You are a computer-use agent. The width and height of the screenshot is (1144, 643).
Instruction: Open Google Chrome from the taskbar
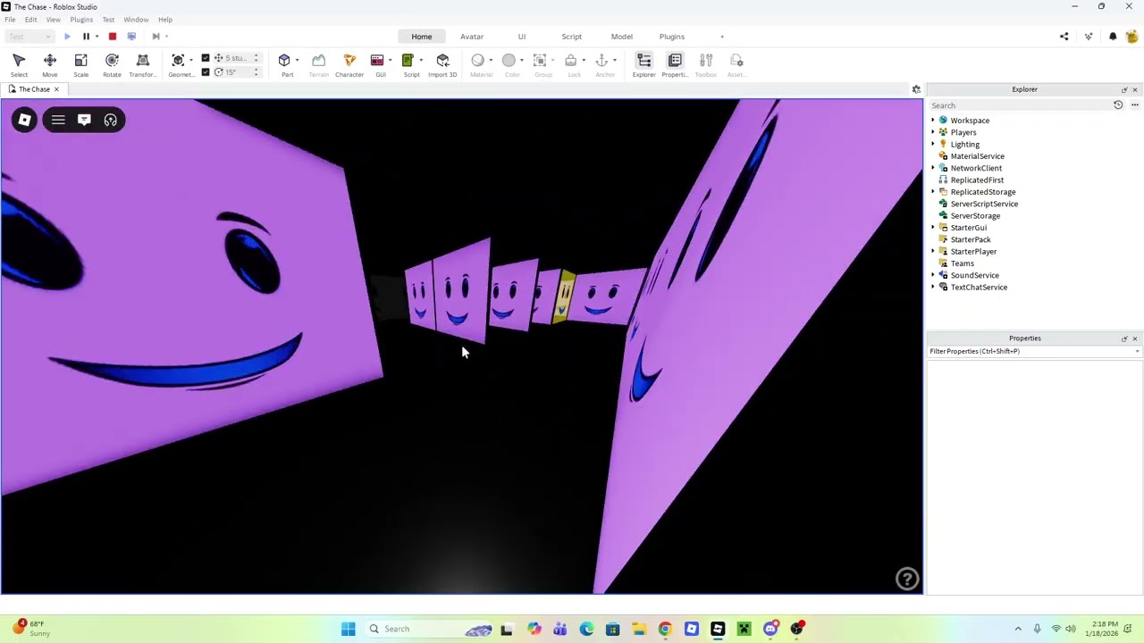(x=665, y=629)
